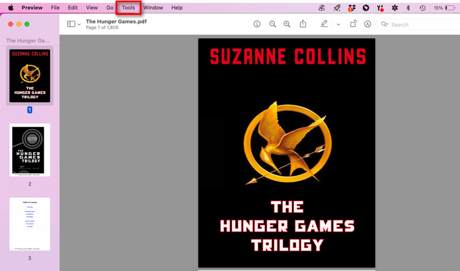
Task: Open the Table of Contents page 3 thumbnail
Action: tap(30, 223)
